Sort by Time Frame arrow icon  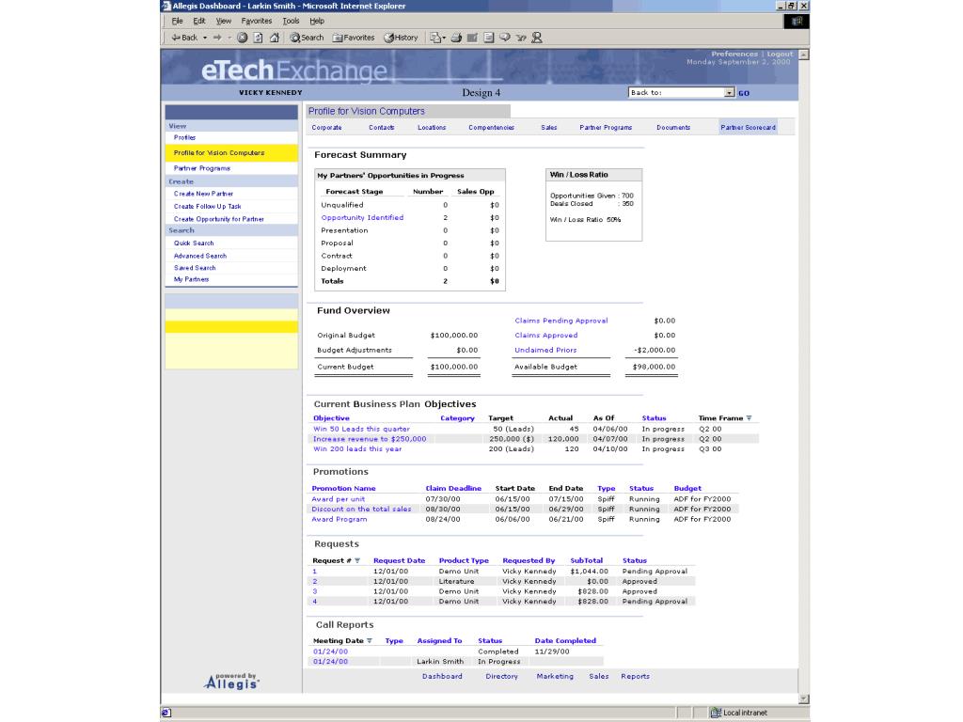(749, 418)
